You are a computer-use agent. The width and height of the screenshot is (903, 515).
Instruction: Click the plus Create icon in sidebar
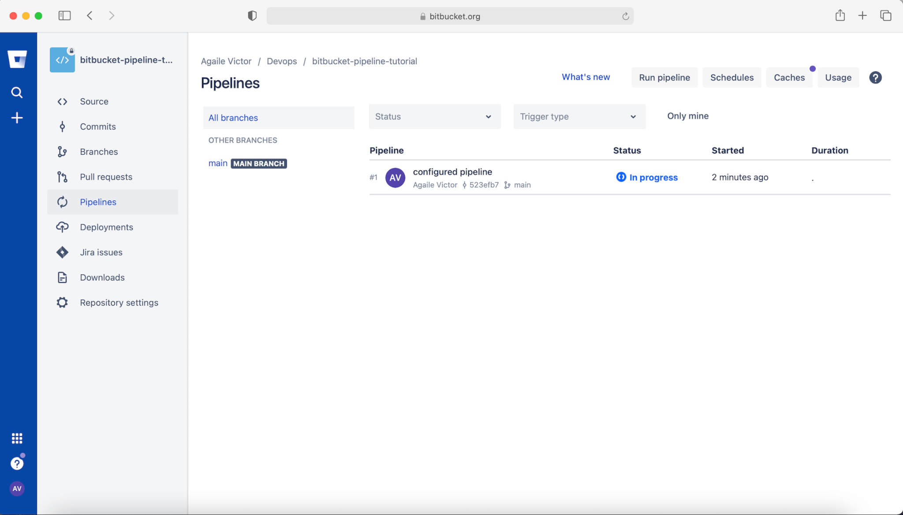(x=17, y=118)
